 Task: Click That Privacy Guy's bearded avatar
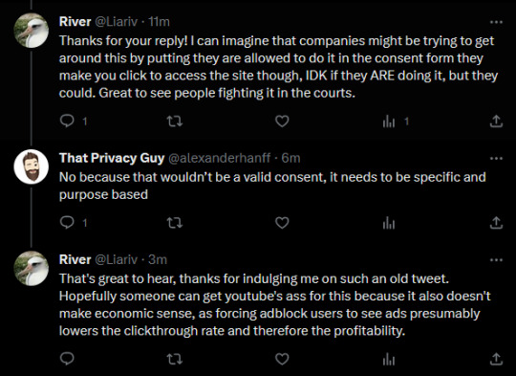click(32, 166)
